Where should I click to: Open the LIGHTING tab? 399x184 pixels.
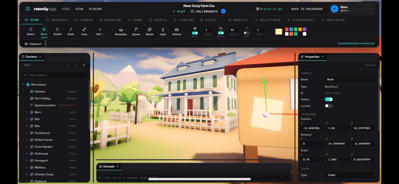(184, 20)
